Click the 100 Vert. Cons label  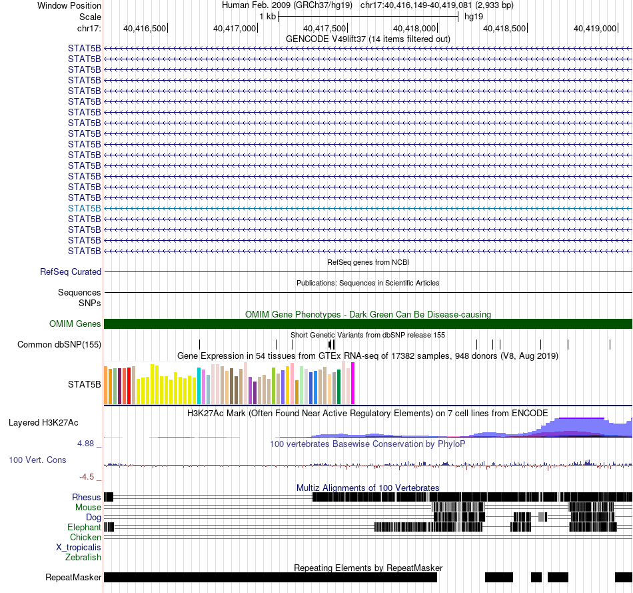(37, 460)
